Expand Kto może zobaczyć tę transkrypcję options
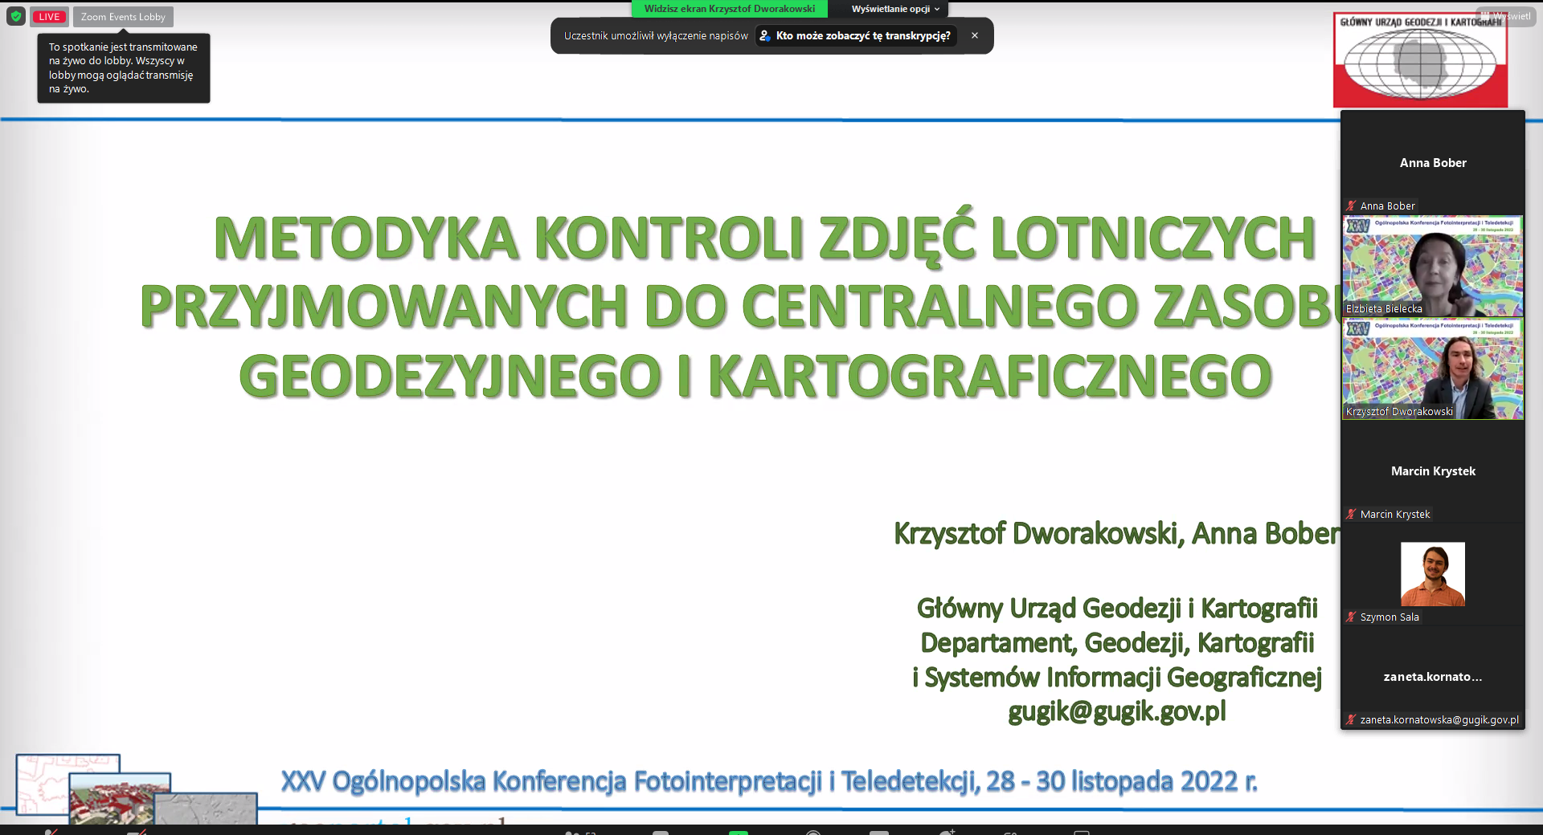The width and height of the screenshot is (1543, 835). click(x=857, y=35)
